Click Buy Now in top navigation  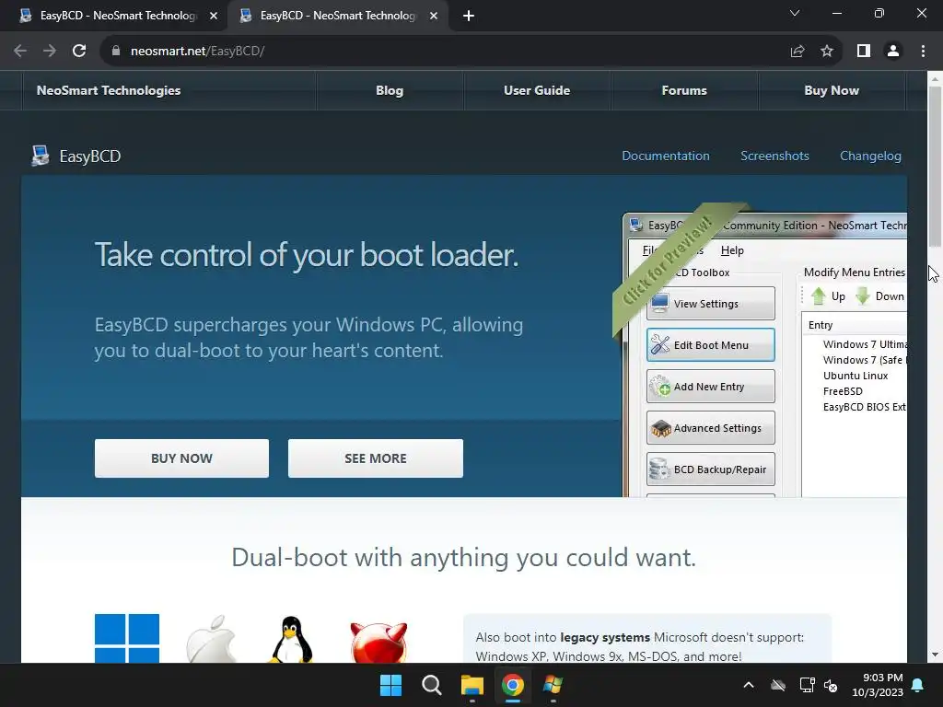pyautogui.click(x=832, y=90)
